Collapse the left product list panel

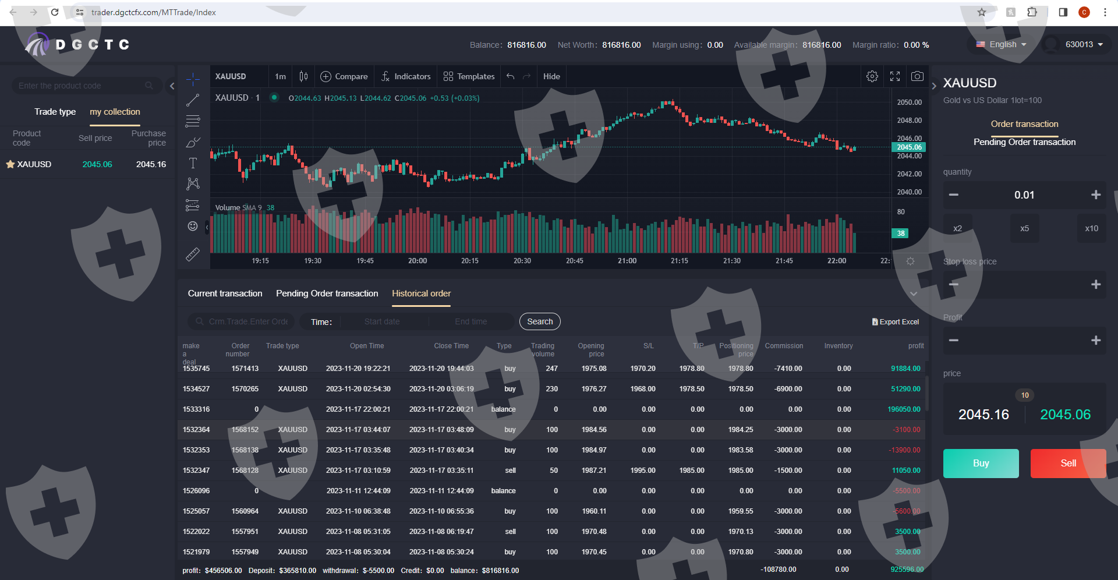172,86
